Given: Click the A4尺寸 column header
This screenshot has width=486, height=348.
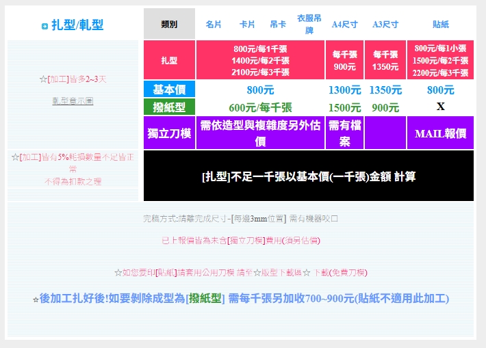Looking at the screenshot, I should 345,24.
